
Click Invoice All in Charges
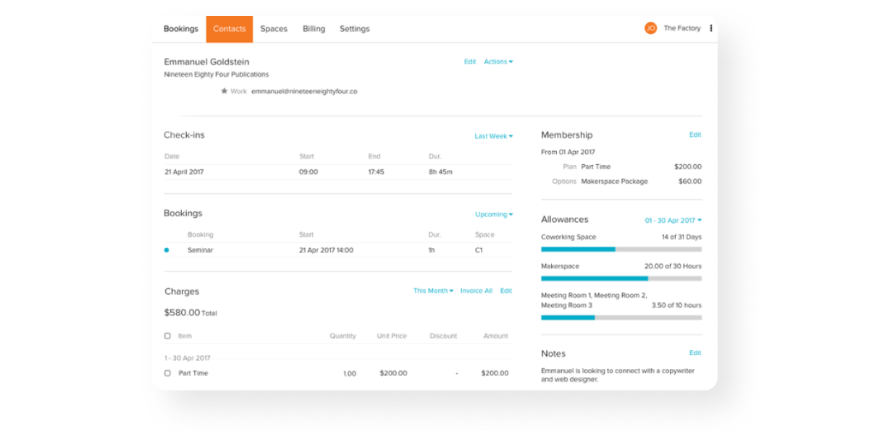click(476, 291)
